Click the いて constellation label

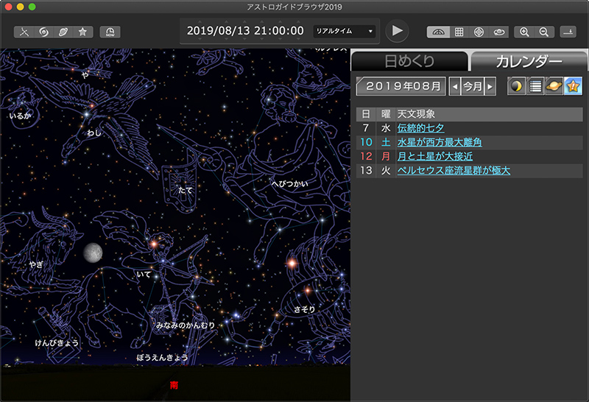click(144, 275)
